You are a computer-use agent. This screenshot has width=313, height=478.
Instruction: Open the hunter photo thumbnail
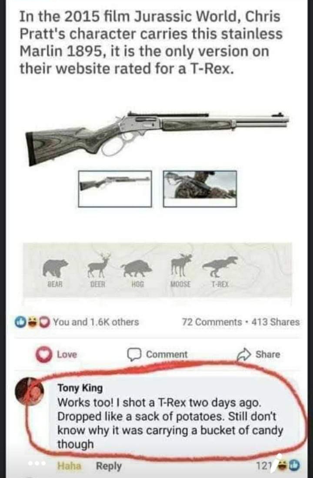(200, 189)
